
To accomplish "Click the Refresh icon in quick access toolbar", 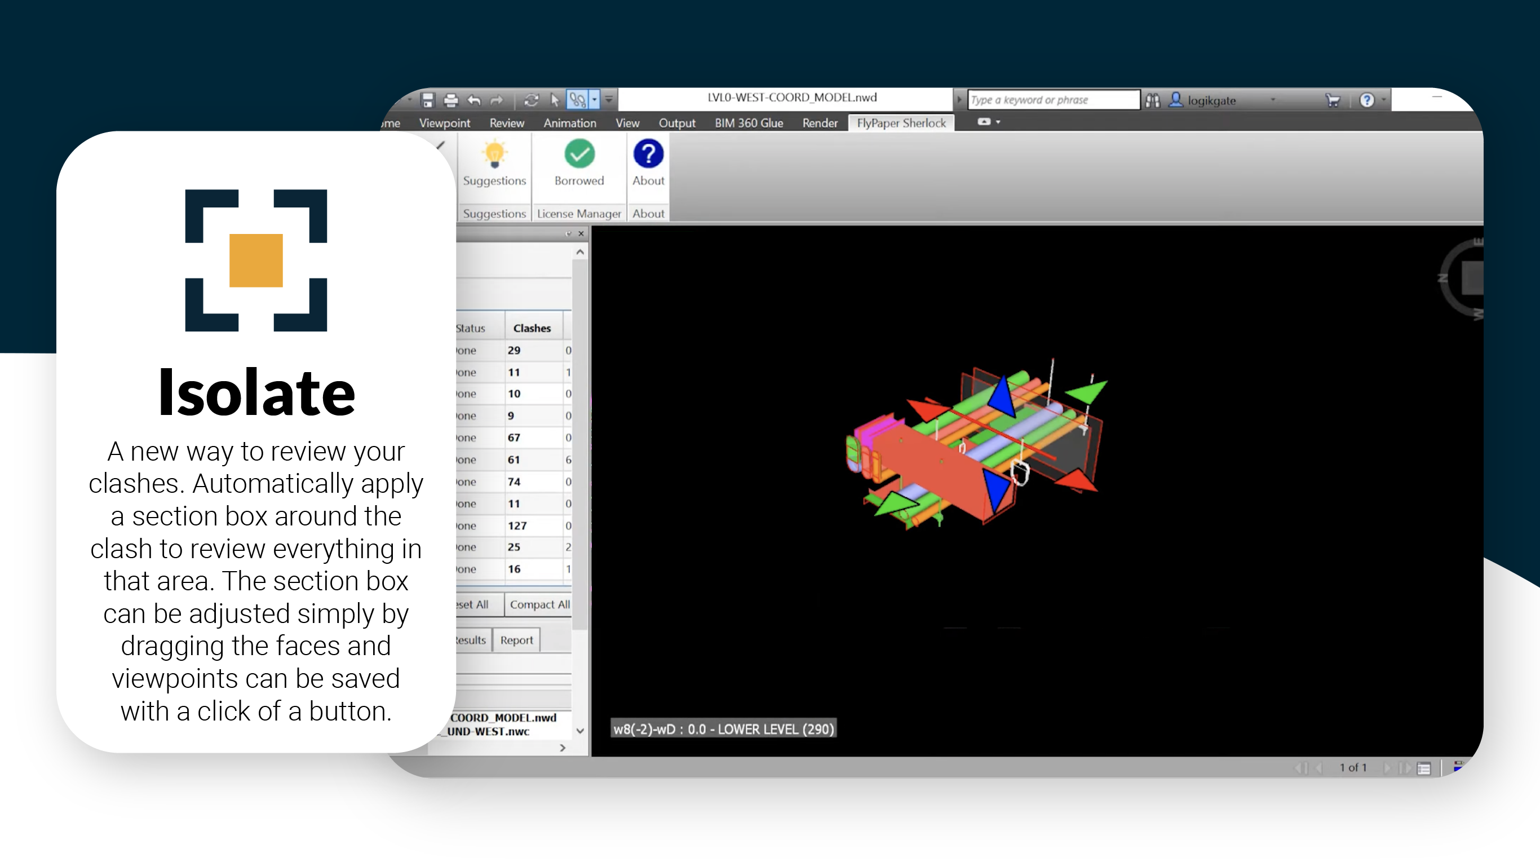I will (x=531, y=100).
